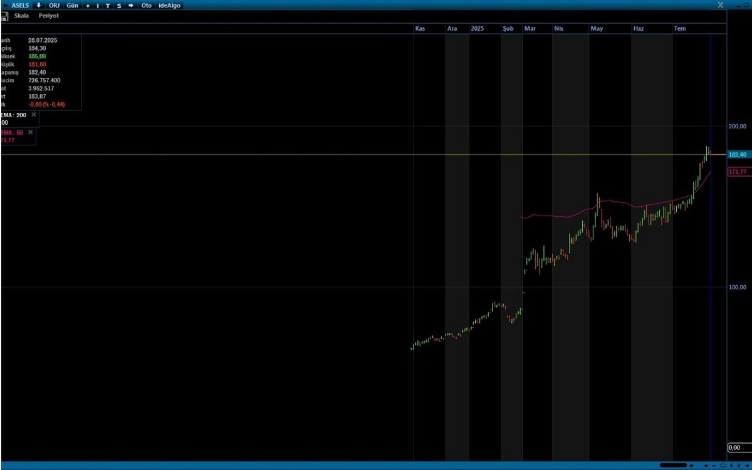
Task: Click the down arrow next to ASELS
Action: (39, 5)
